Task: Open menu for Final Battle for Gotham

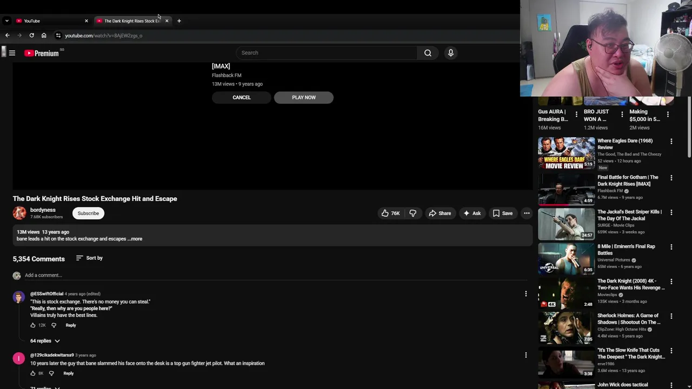Action: click(x=671, y=178)
